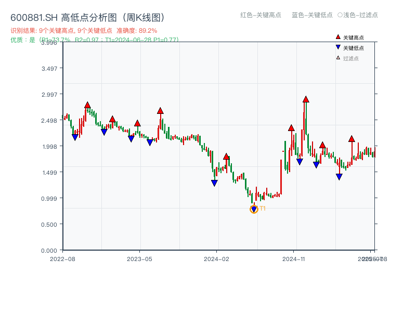The image size is (416, 312).
Task: Click the 蓝色-关键低点 header label
Action: point(312,15)
